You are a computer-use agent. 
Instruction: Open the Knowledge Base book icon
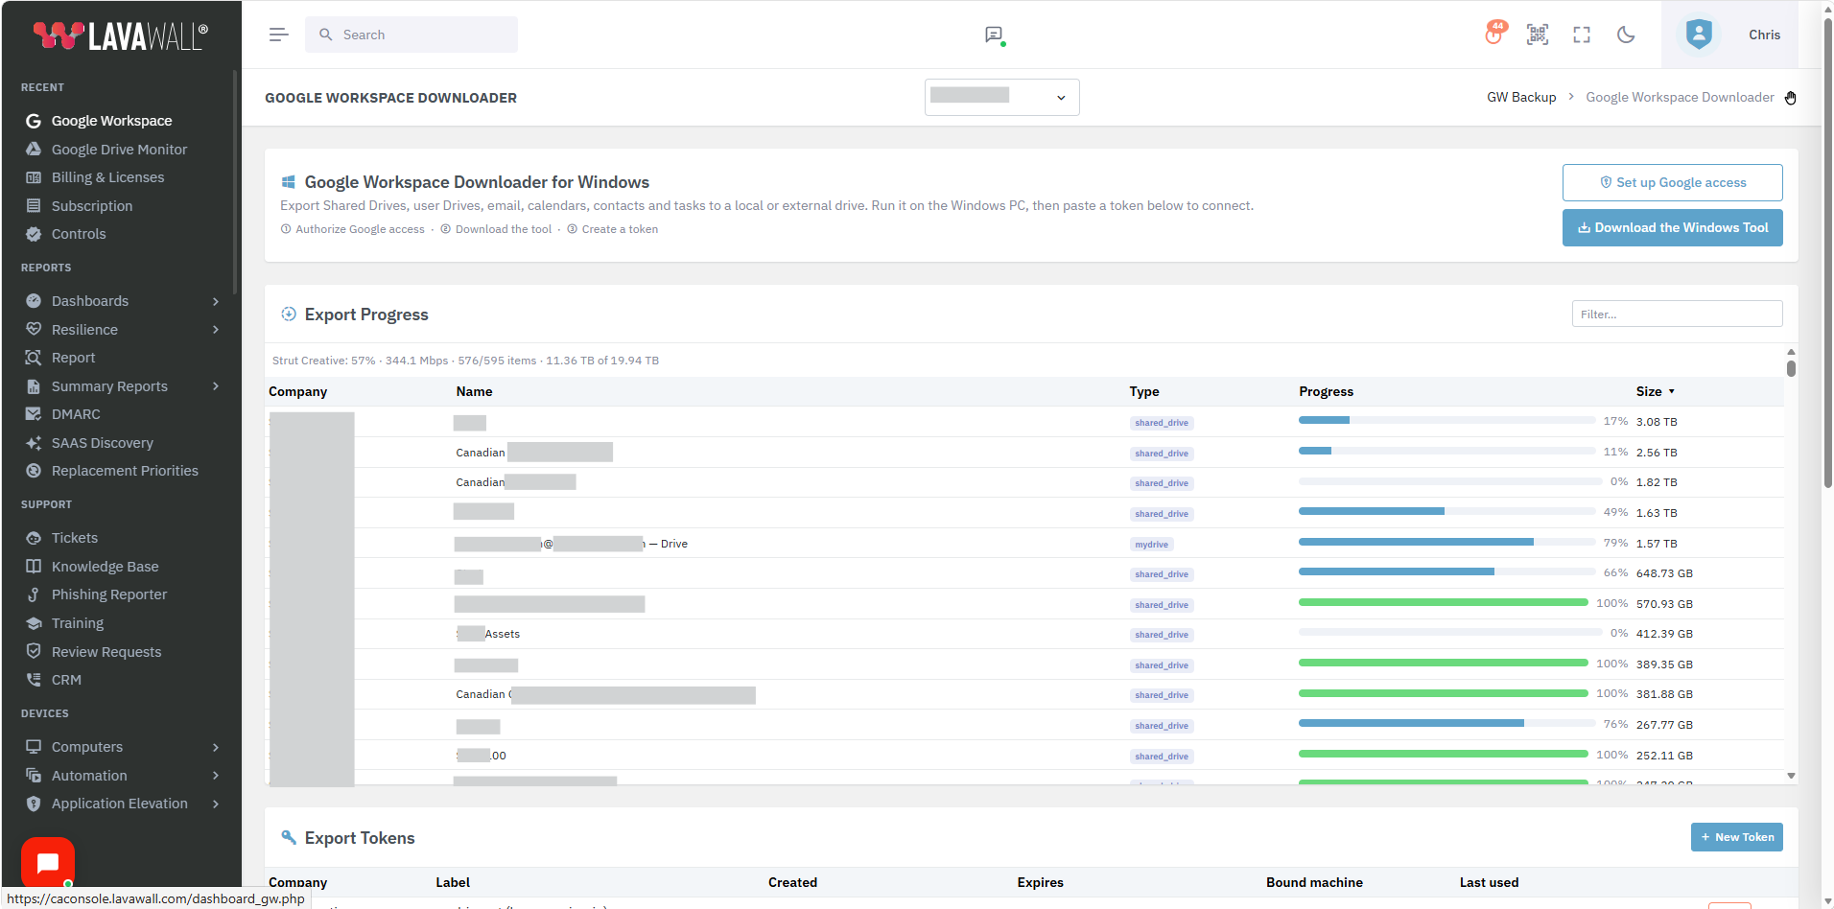(34, 567)
